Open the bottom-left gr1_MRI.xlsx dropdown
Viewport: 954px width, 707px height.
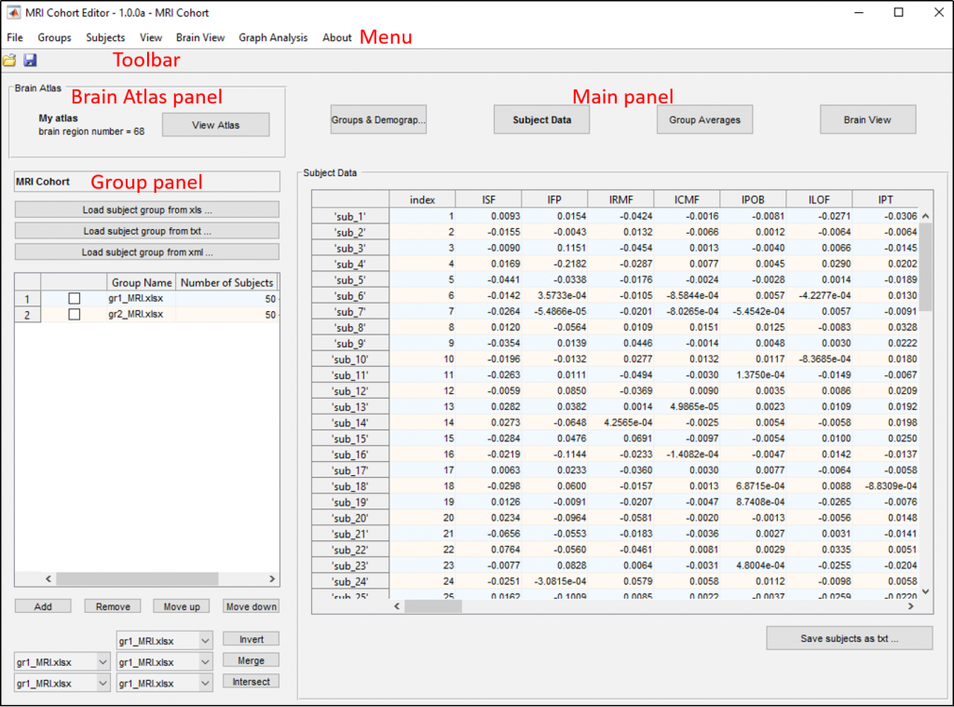click(x=102, y=683)
